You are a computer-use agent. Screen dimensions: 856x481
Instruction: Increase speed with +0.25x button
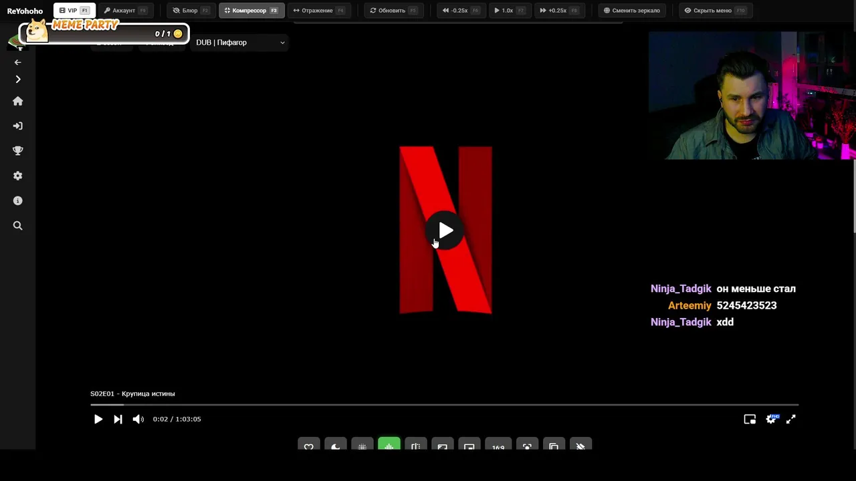[x=559, y=11]
